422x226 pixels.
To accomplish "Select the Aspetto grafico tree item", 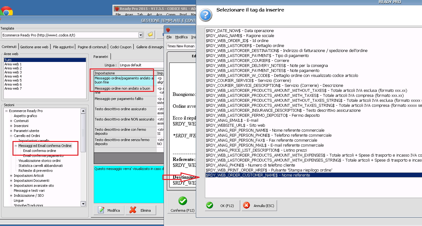I will 25,116.
